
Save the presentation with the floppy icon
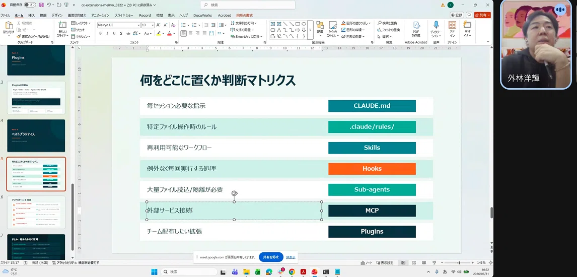(41, 5)
